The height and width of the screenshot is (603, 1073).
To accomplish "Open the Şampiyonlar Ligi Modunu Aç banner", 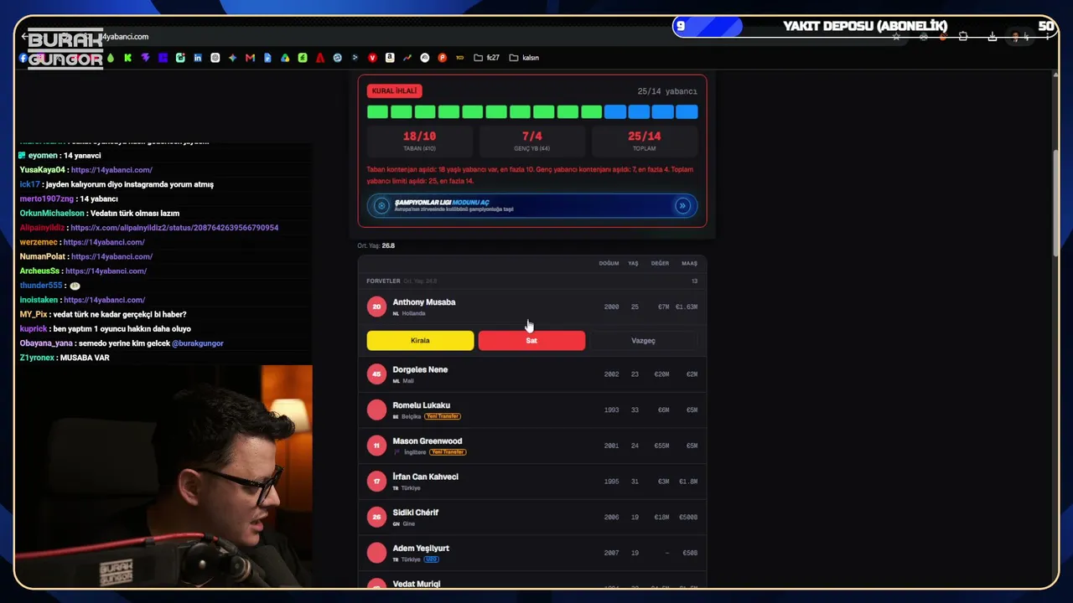I will tap(532, 205).
